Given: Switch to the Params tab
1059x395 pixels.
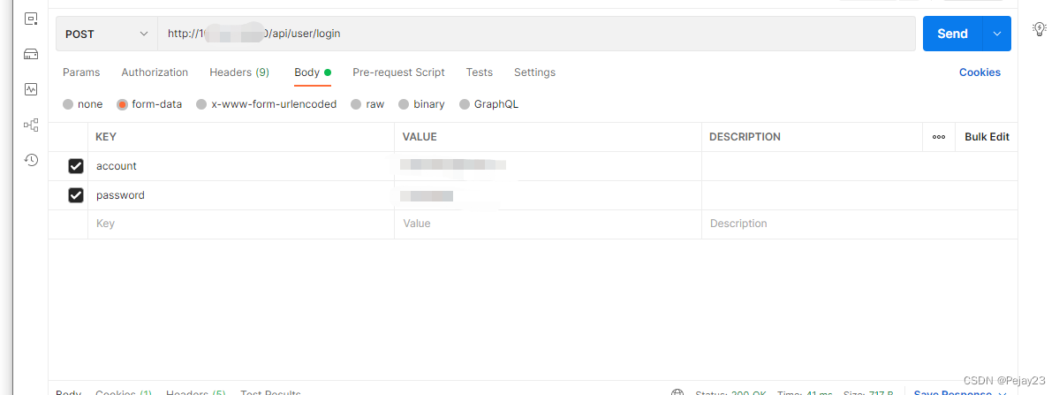Looking at the screenshot, I should pos(81,72).
